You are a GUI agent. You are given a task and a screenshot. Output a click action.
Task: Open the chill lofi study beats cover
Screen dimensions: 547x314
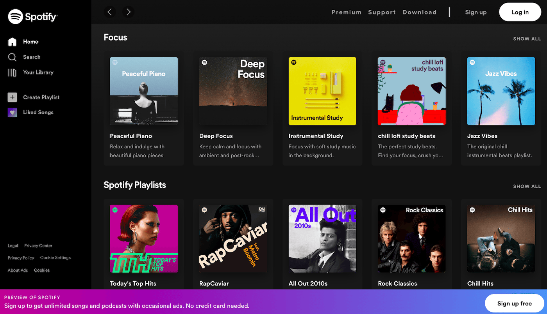tap(412, 91)
